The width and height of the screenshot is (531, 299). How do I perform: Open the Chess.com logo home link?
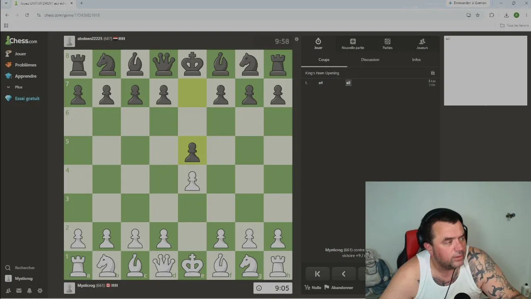point(21,41)
